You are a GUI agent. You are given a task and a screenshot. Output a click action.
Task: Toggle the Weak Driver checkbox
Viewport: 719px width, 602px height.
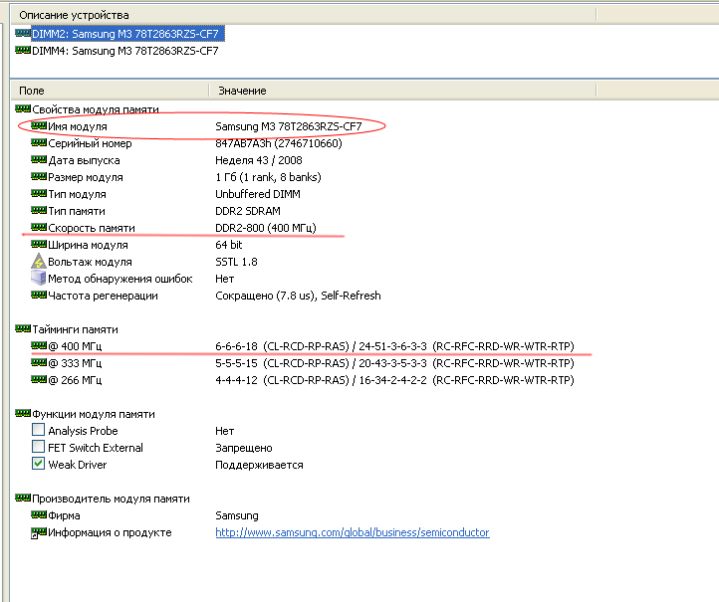[39, 464]
